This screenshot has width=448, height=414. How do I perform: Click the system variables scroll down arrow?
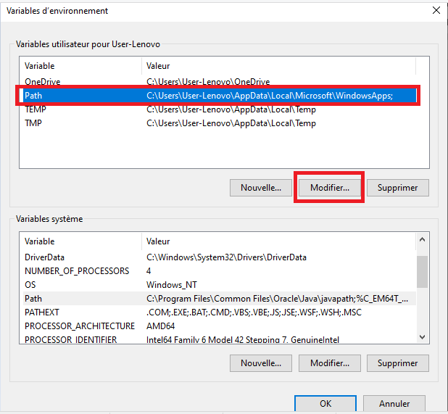[423, 337]
